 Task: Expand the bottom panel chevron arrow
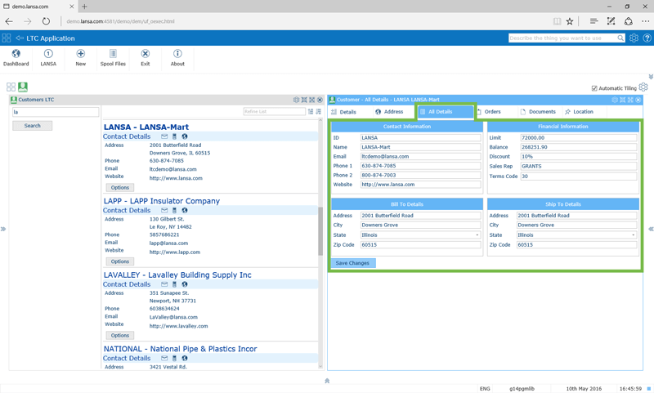327,381
